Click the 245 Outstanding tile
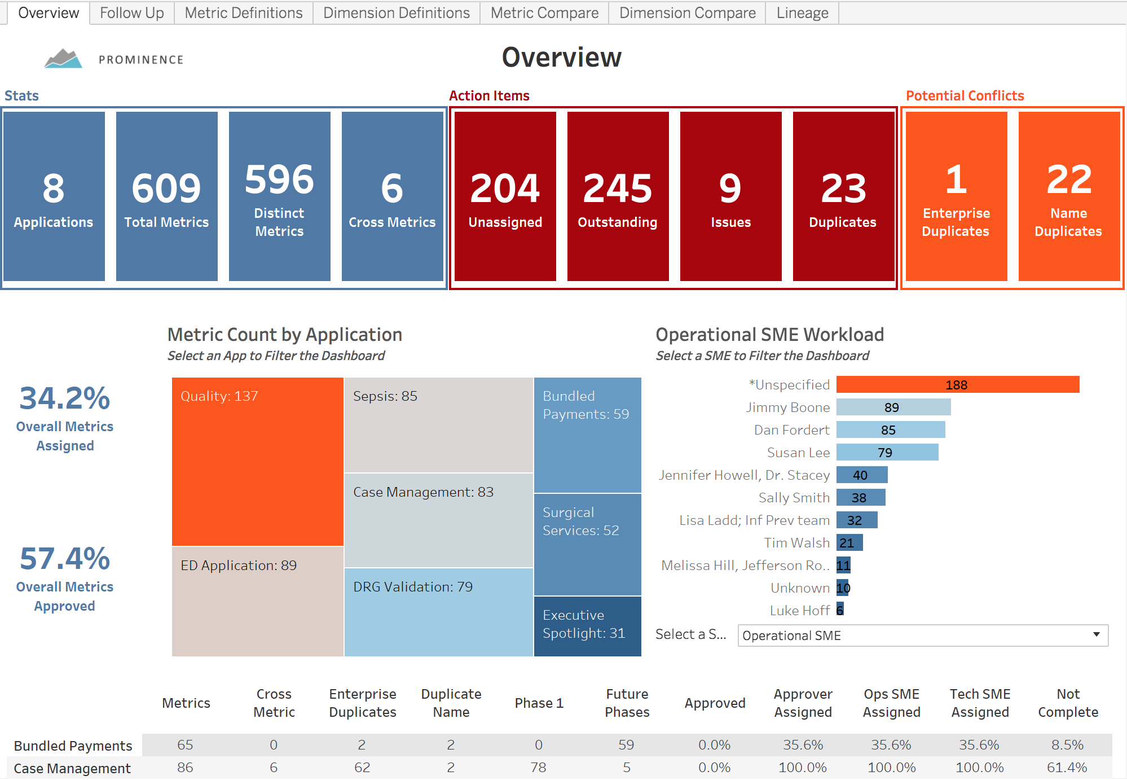Image resolution: width=1127 pixels, height=780 pixels. [618, 196]
